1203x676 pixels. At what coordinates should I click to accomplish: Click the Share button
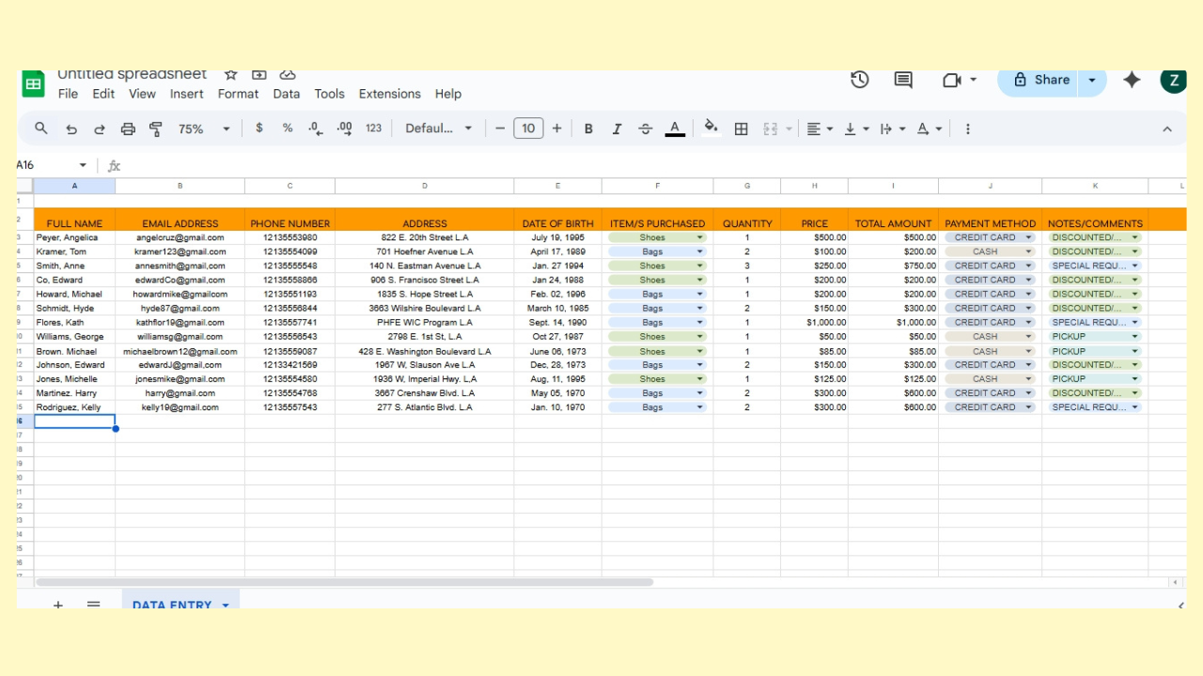click(x=1041, y=80)
